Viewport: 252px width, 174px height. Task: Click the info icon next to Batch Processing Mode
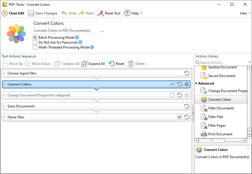pos(77,37)
